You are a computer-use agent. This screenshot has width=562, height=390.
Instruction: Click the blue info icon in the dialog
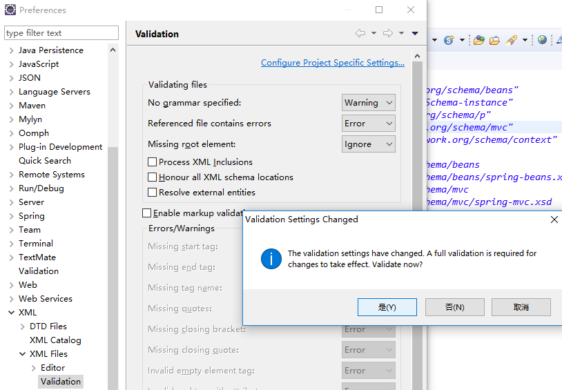click(271, 259)
